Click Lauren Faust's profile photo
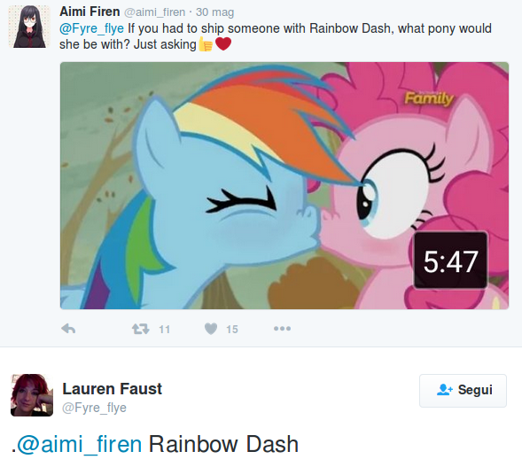 pos(32,395)
